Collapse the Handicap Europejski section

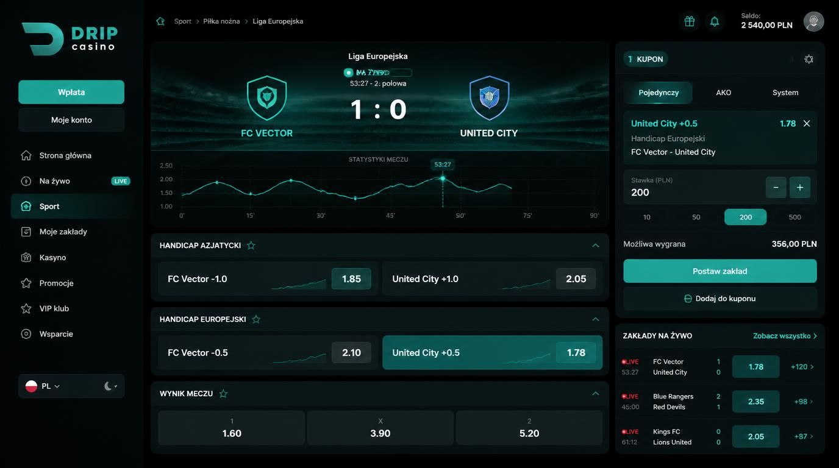596,319
